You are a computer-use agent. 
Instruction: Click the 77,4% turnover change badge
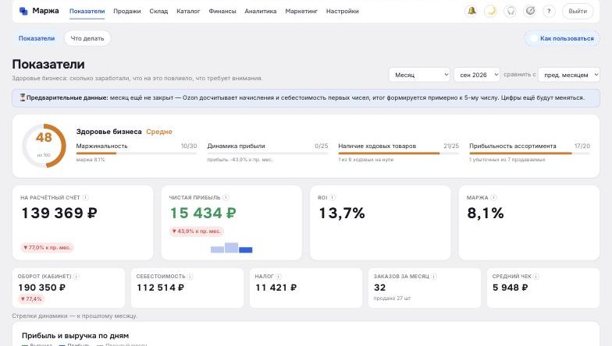(x=31, y=299)
